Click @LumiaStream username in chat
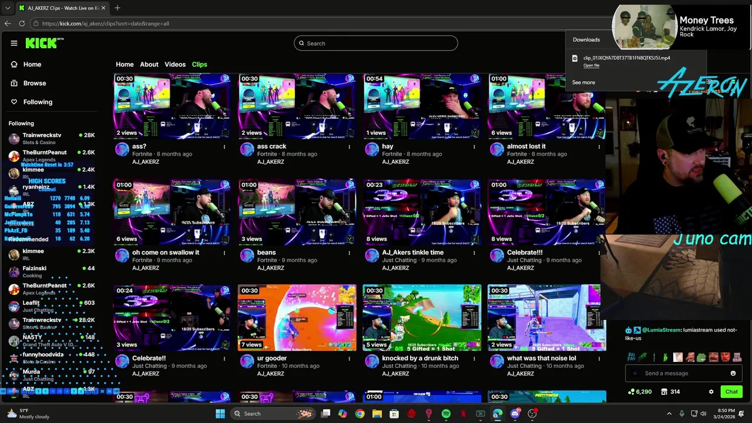The height and width of the screenshot is (423, 752). (661, 330)
